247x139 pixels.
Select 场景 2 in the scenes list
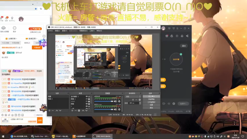(58, 99)
